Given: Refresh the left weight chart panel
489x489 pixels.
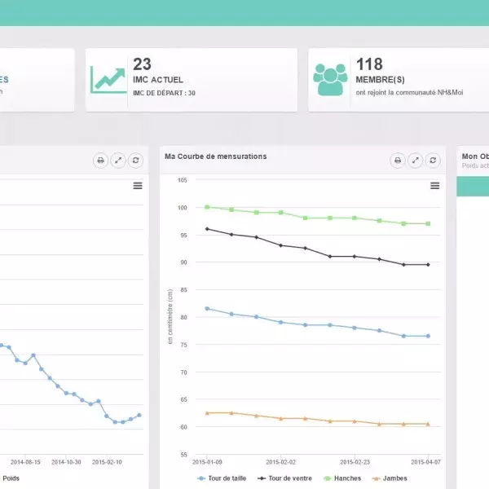Looking at the screenshot, I should point(136,161).
